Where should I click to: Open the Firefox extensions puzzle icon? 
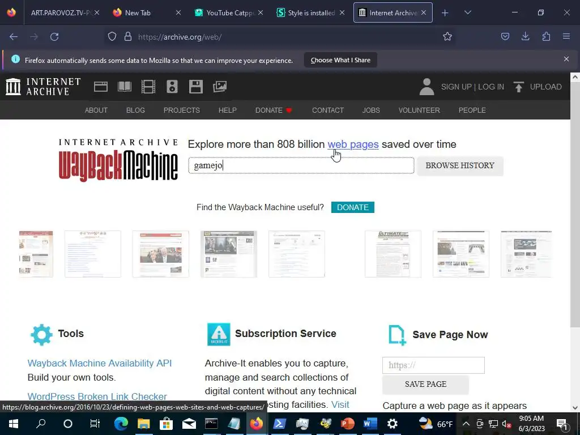click(x=546, y=36)
